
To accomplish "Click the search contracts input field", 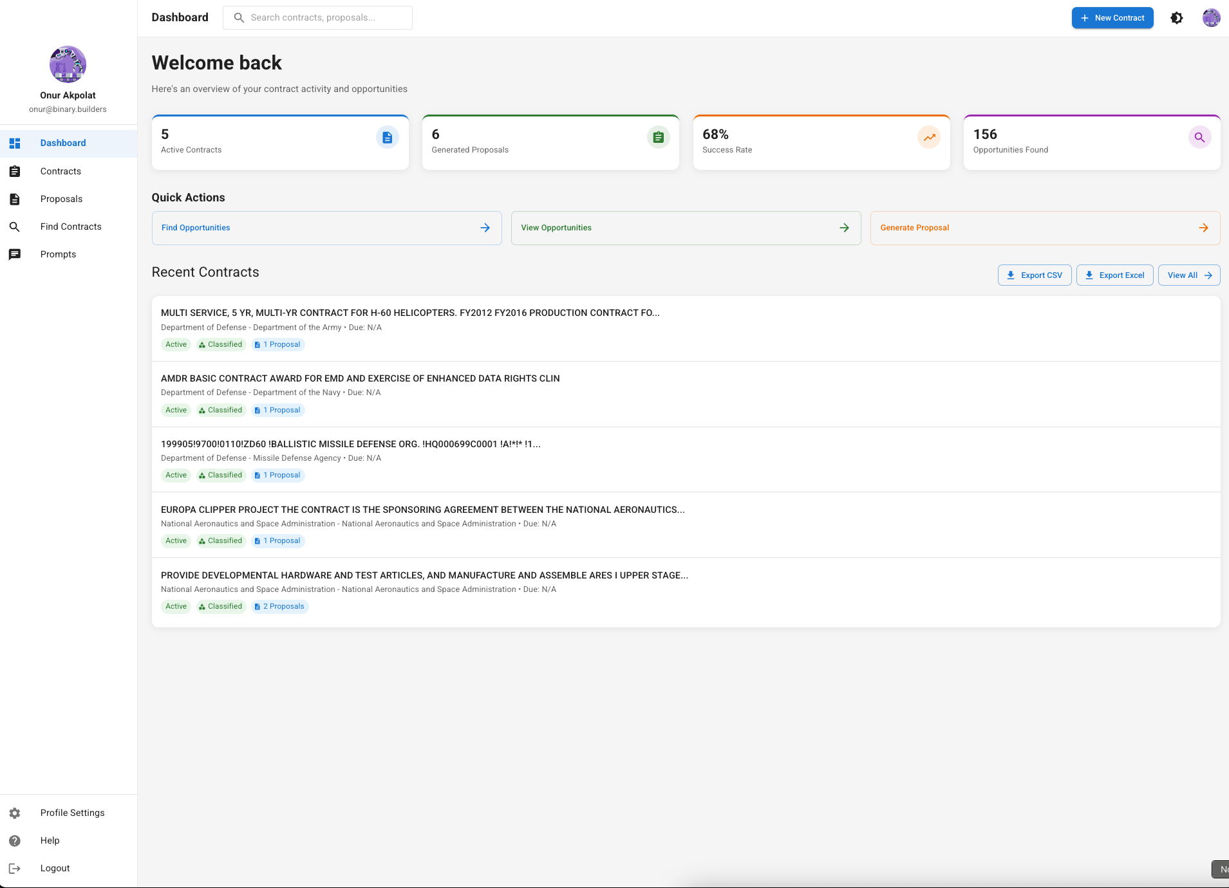I will [x=317, y=17].
